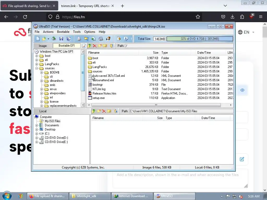Select the Bootable EFI image type field
This screenshot has width=267, height=200.
pos(66,46)
